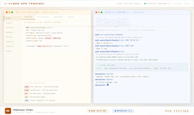The width and height of the screenshot is (194, 115).
Task: Click the meterpreter prompt cursor
Action: [x=108, y=85]
